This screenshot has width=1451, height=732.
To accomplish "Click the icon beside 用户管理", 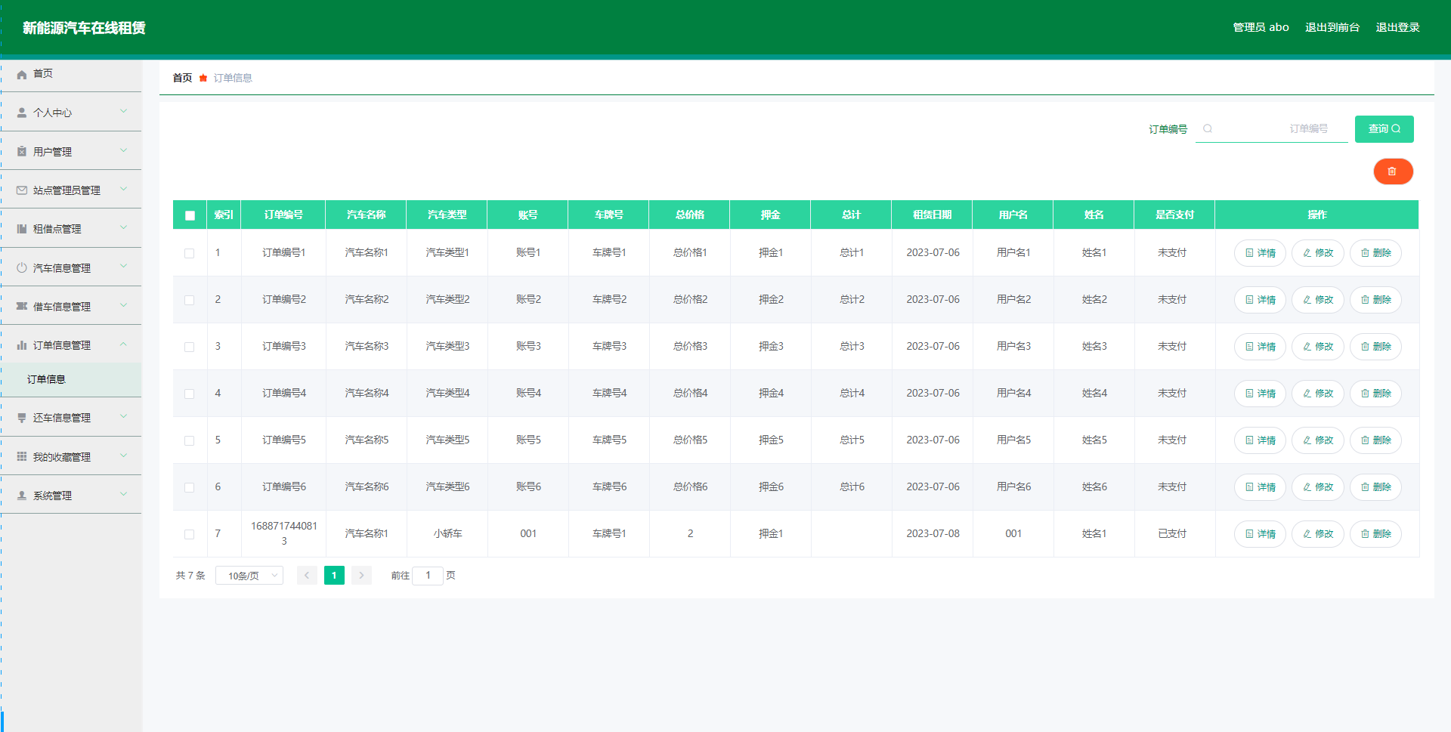I will tap(22, 152).
